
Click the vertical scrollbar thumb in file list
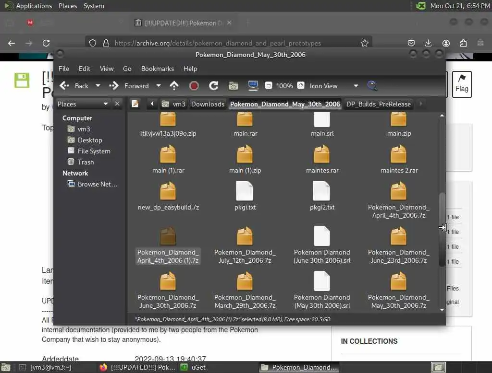pos(442,229)
